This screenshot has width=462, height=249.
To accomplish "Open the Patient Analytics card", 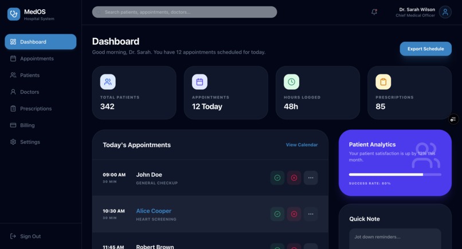I will point(395,163).
